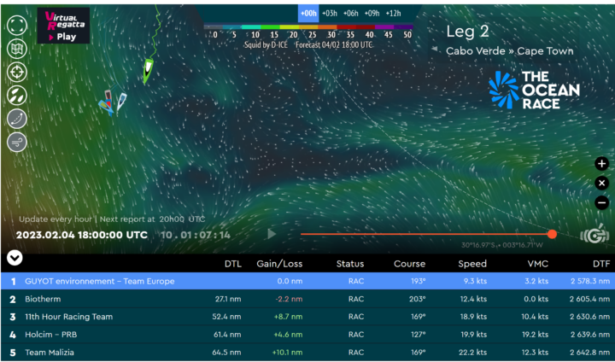The height and width of the screenshot is (362, 615).
Task: Toggle the boats display icon
Action: [17, 96]
